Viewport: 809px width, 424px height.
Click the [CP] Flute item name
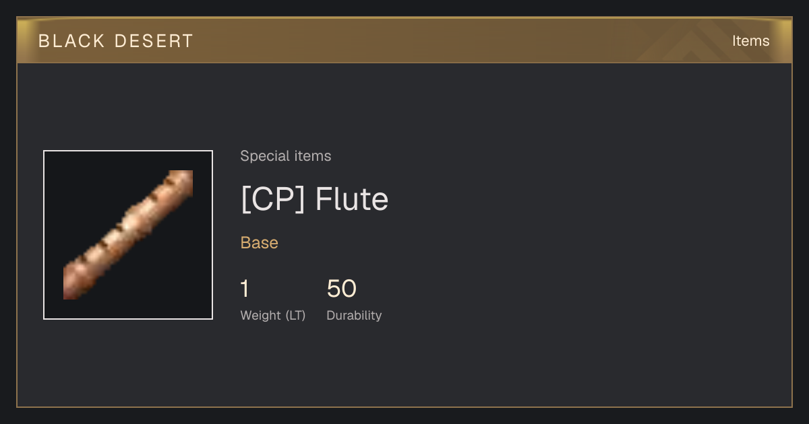tap(314, 199)
